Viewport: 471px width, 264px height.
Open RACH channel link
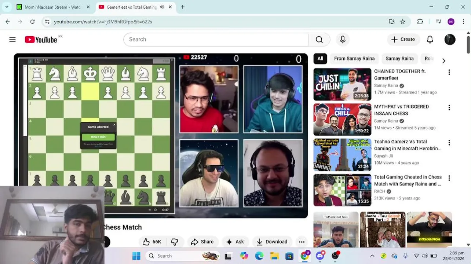coord(379,191)
